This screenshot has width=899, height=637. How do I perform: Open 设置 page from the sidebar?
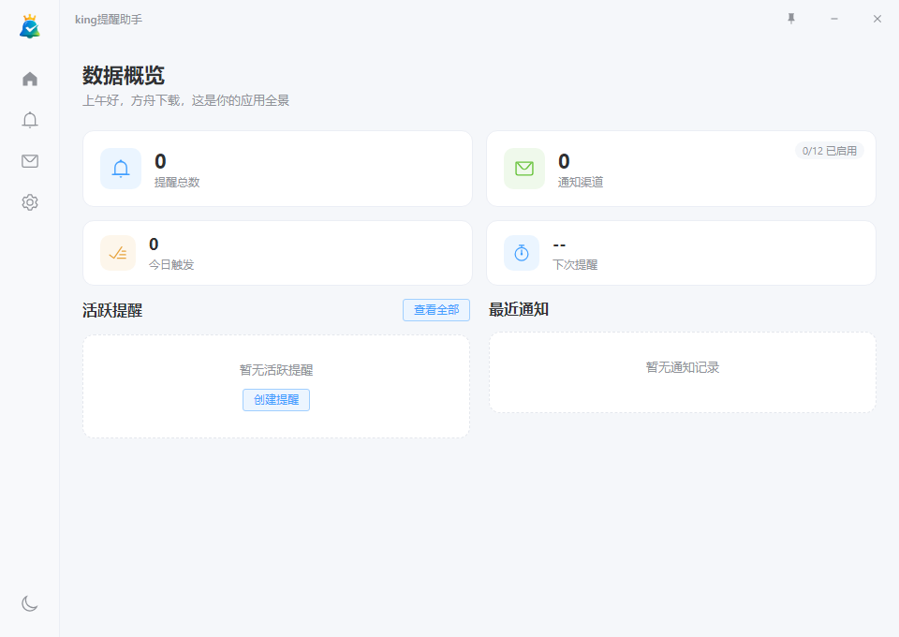(x=29, y=202)
